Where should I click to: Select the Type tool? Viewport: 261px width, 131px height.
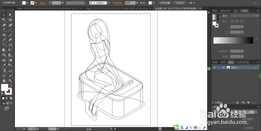coord(4,30)
